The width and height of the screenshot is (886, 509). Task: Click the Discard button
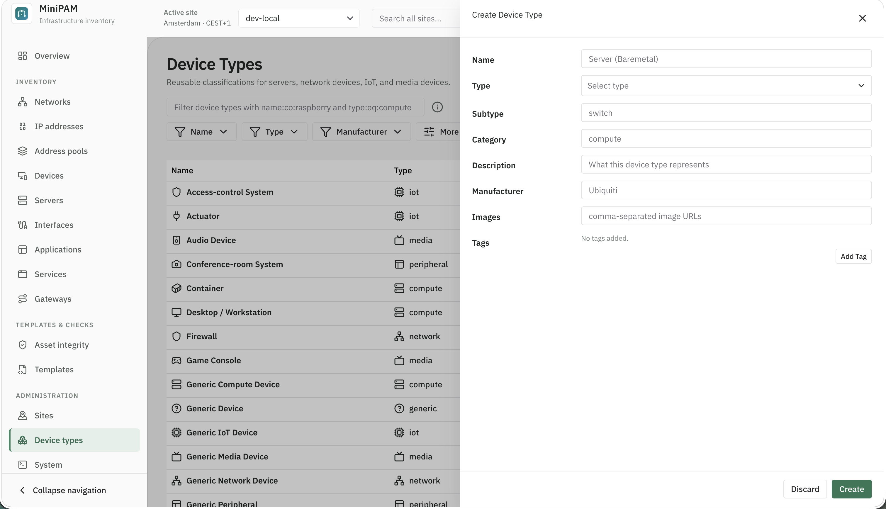coord(805,489)
